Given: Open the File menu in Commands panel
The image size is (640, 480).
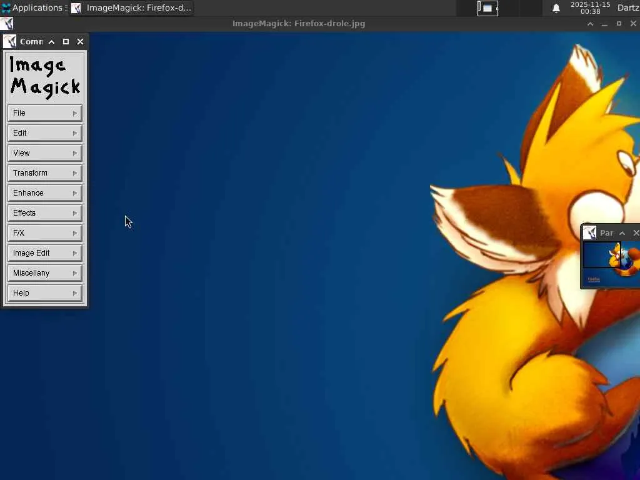Looking at the screenshot, I should pos(45,113).
